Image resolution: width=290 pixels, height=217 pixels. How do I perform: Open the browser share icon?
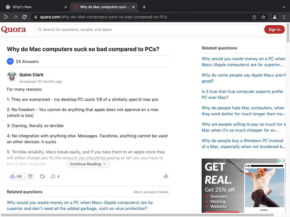click(x=254, y=17)
